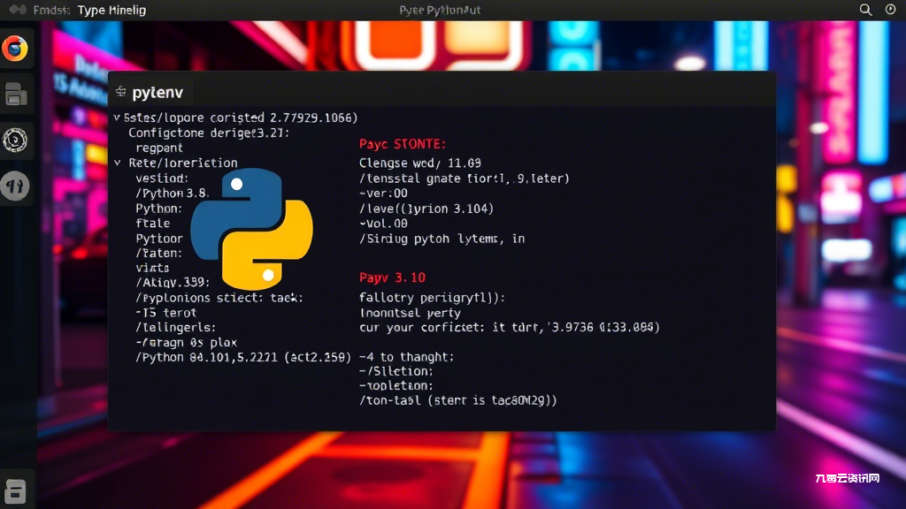Viewport: 906px width, 509px height.
Task: Open the Firefox browser dock icon
Action: (x=15, y=49)
